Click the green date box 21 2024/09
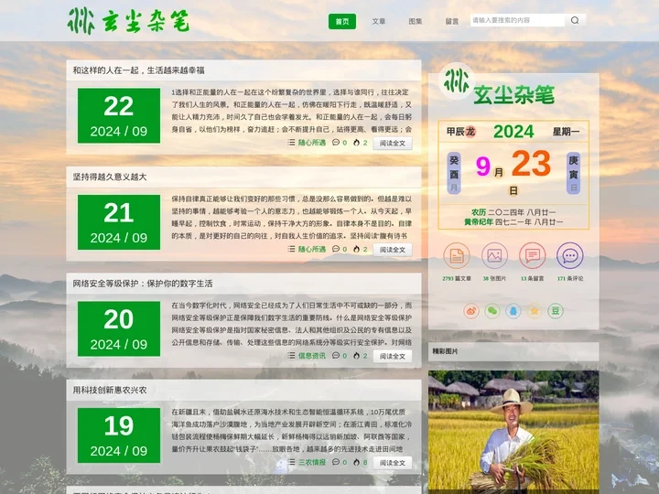 click(119, 222)
